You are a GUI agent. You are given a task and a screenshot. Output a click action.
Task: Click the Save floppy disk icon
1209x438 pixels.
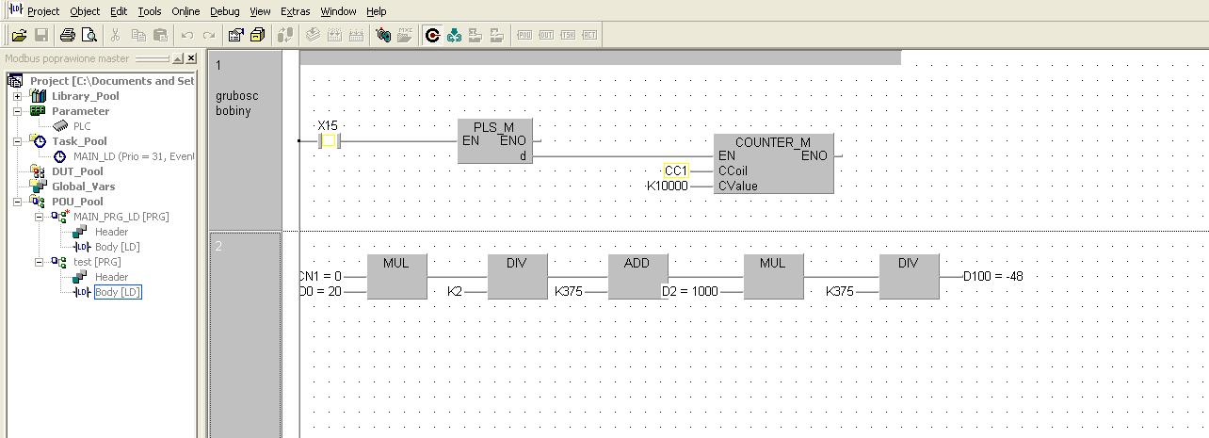[41, 35]
